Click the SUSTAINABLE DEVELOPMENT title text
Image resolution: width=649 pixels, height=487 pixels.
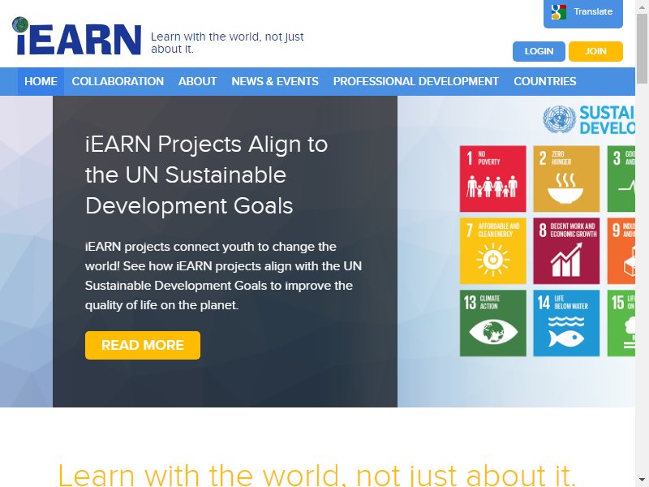(607, 119)
